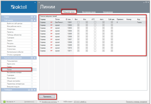This screenshot has height=104, width=151.
Task: Enable the Вкл checkbox for line 13001
Action: (78, 22)
